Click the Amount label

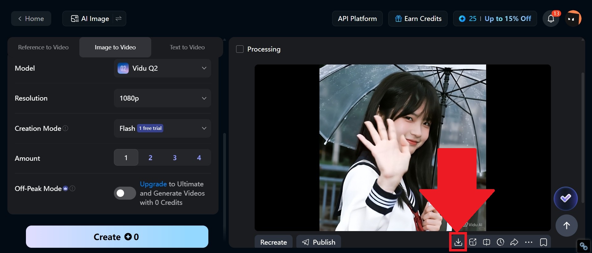pos(27,158)
